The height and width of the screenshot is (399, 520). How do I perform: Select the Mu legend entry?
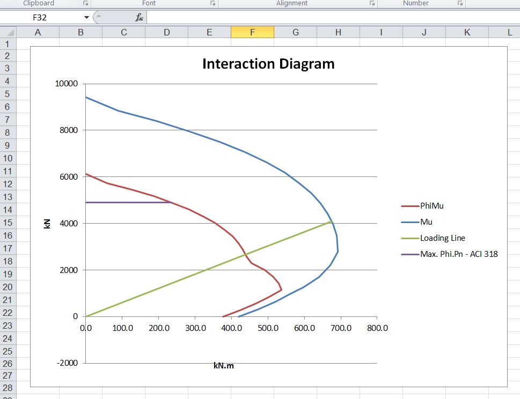pyautogui.click(x=426, y=222)
